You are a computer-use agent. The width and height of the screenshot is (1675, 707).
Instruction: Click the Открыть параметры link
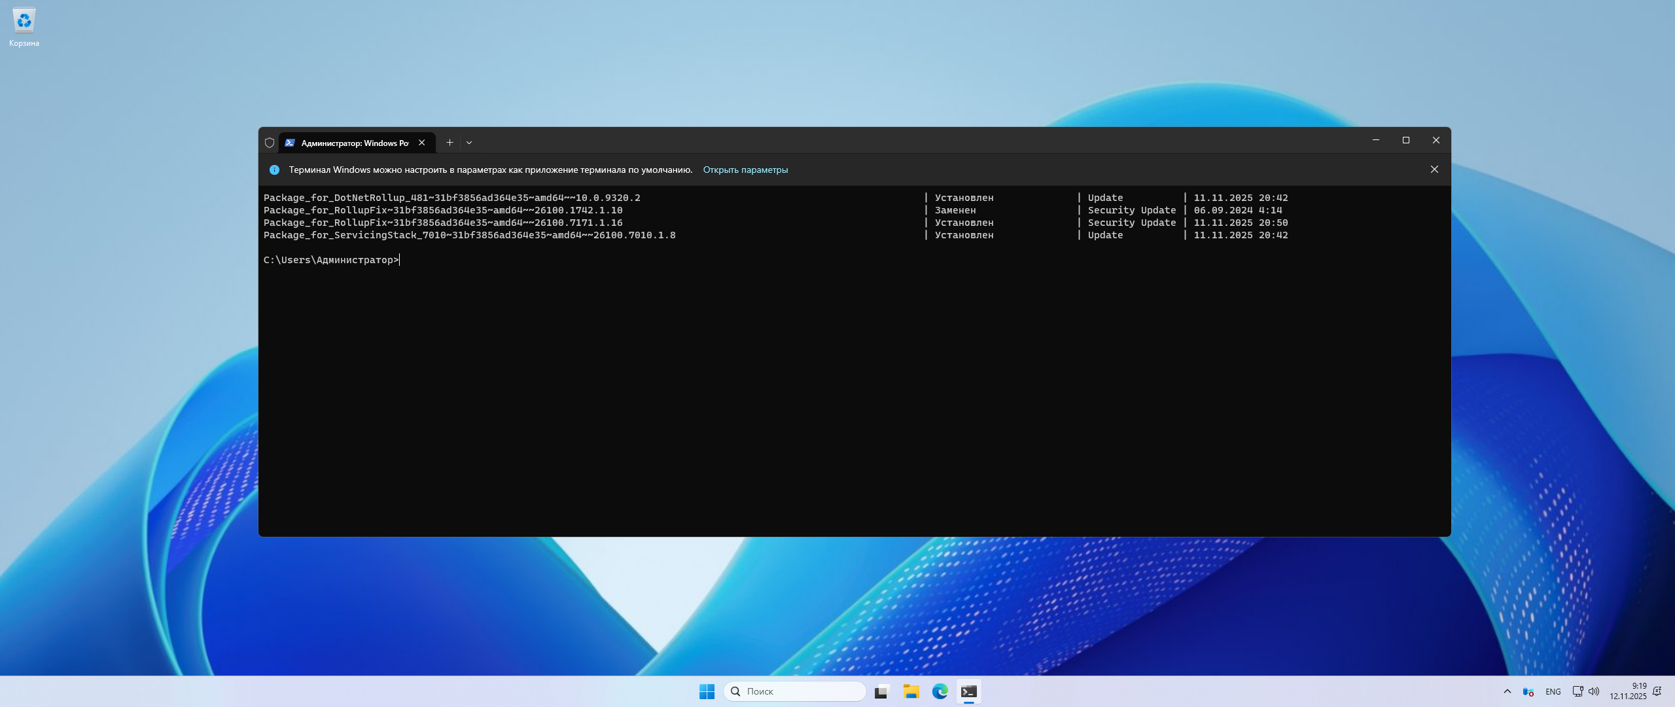[x=745, y=170]
